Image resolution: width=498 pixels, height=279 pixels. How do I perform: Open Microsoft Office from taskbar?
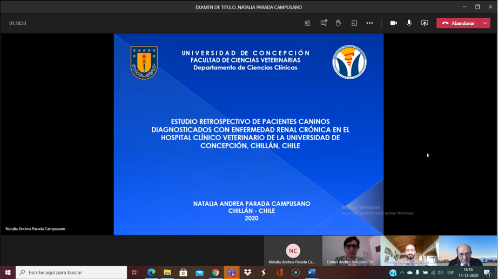click(279, 273)
